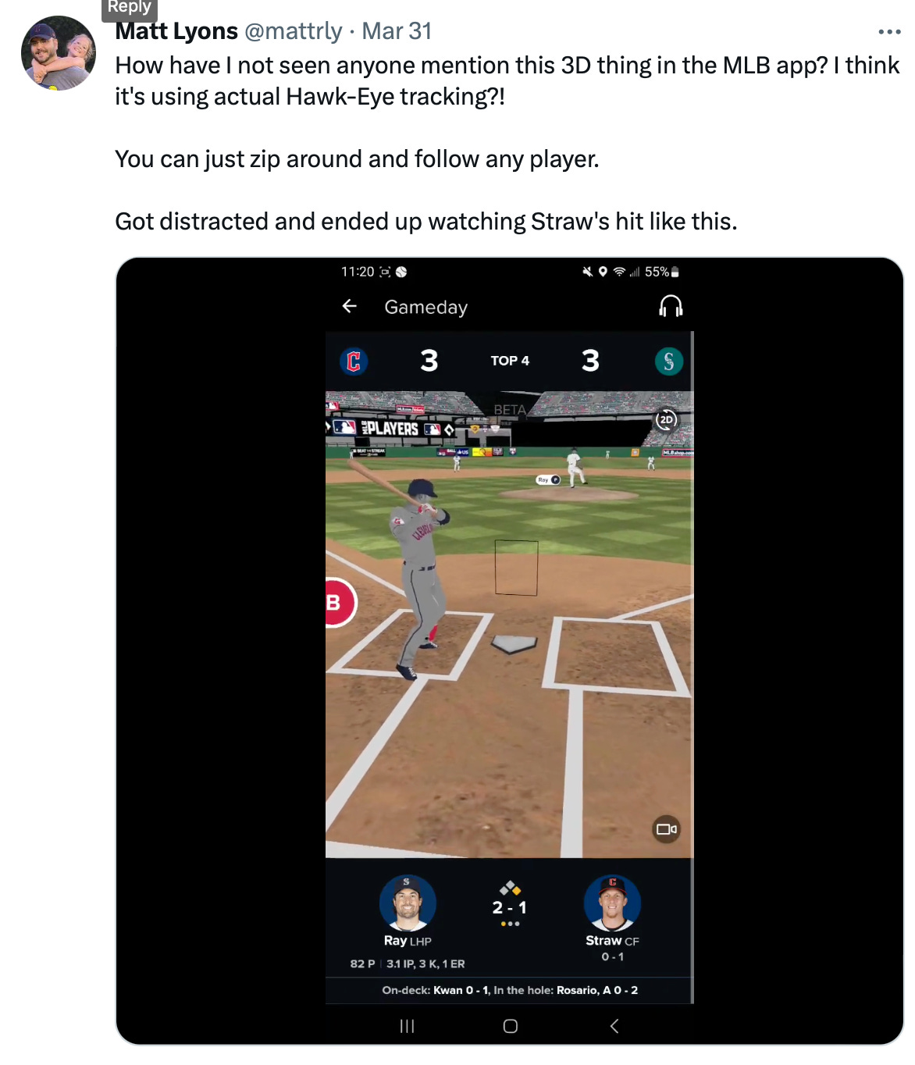Screen dimensions: 915x1065
Task: Open the headphones audio icon
Action: coord(671,306)
